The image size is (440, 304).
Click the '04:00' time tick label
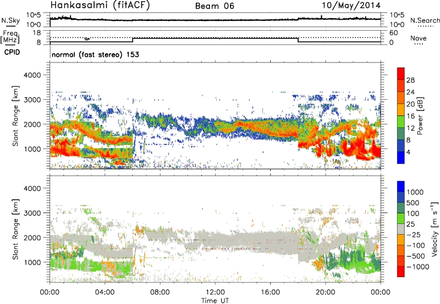105,292
